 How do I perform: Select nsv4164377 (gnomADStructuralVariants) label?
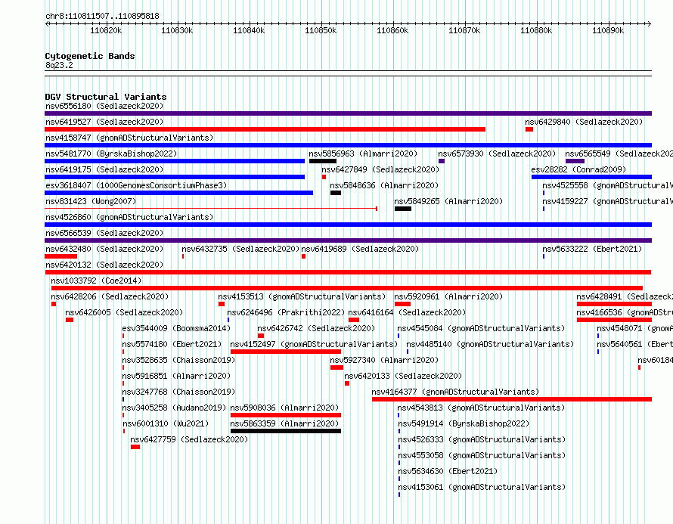pos(455,392)
